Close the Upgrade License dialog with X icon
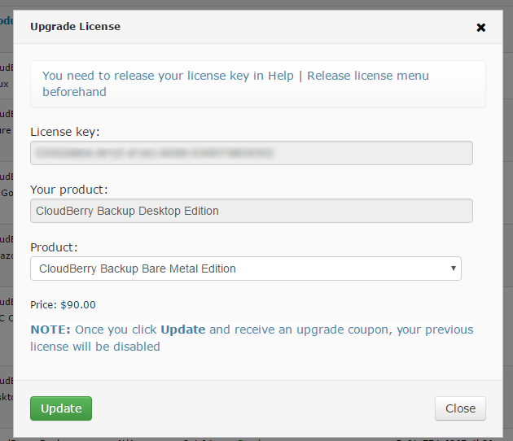This screenshot has height=441, width=513. (x=480, y=28)
